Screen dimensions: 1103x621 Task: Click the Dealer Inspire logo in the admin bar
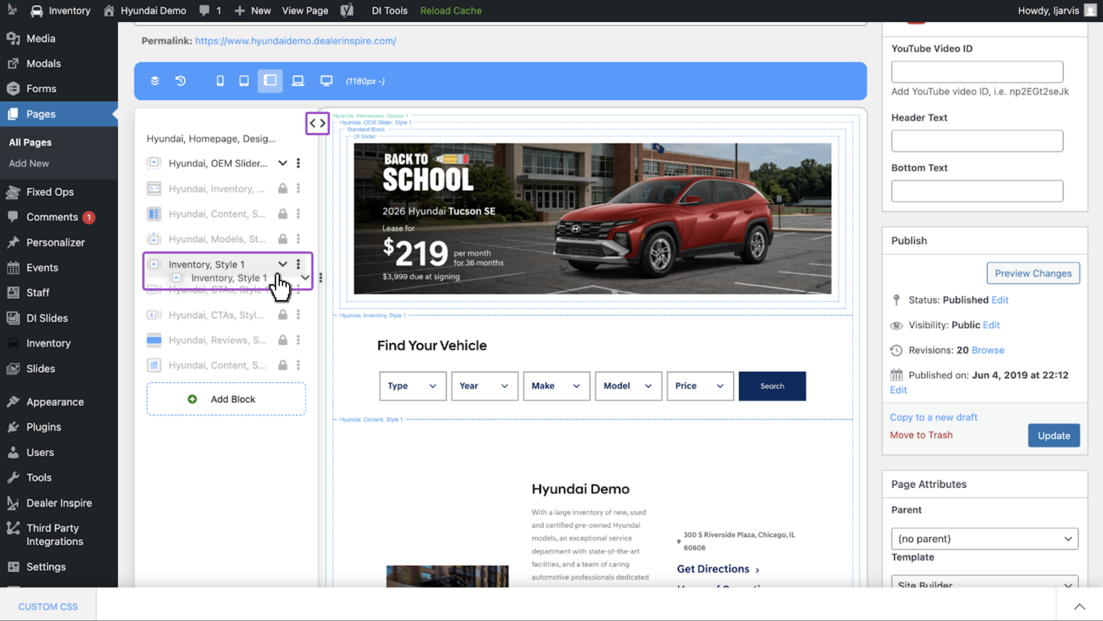point(12,10)
